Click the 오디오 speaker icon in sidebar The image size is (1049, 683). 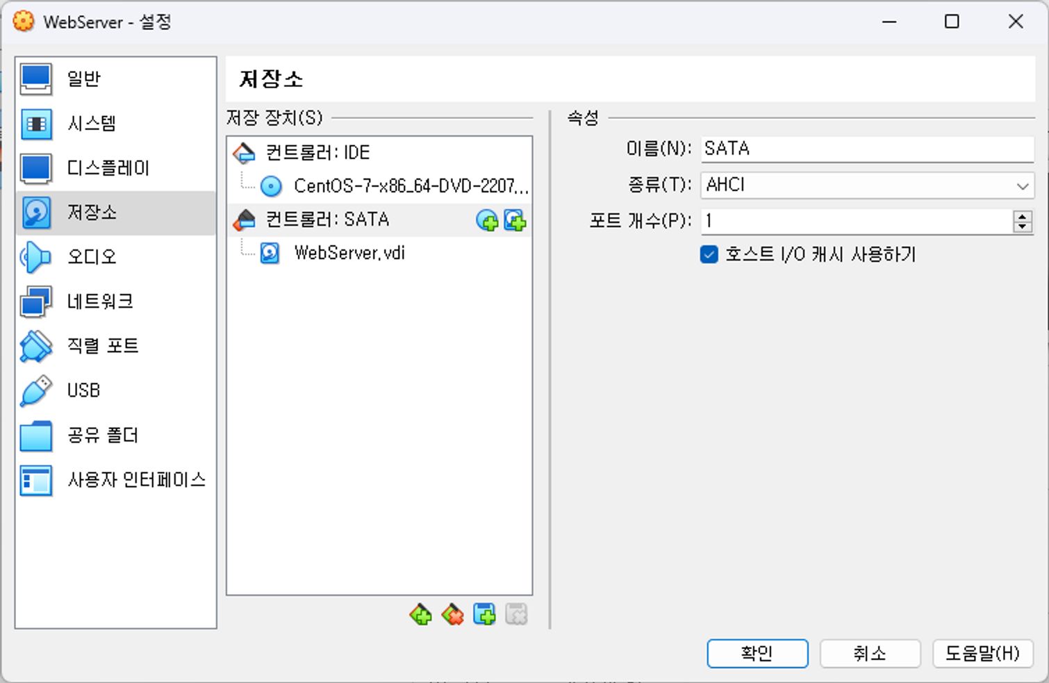coord(36,257)
